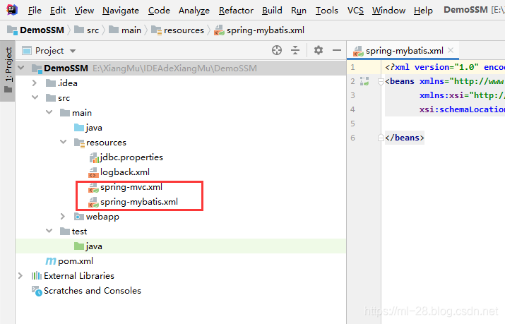Open the Refactor menu

(x=236, y=11)
